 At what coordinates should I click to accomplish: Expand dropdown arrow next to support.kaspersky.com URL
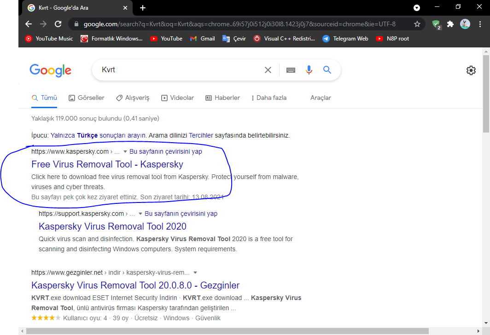(x=140, y=214)
